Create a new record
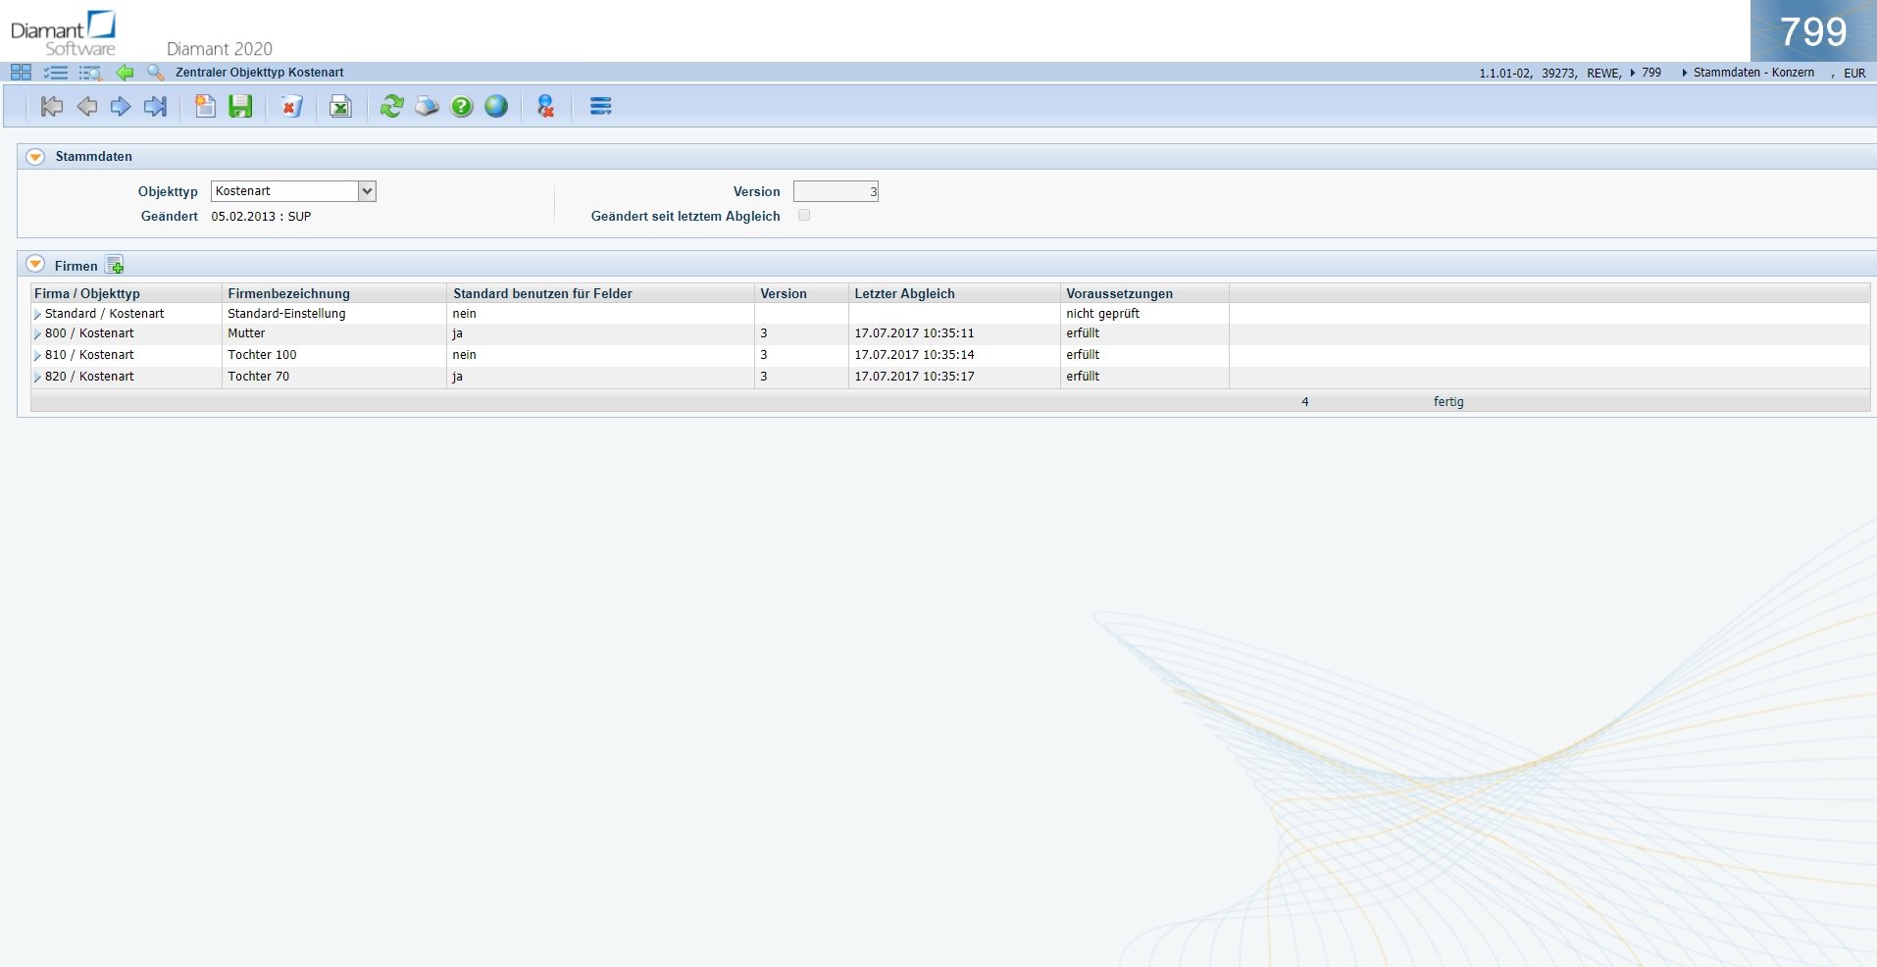The image size is (1877, 967). [x=205, y=107]
